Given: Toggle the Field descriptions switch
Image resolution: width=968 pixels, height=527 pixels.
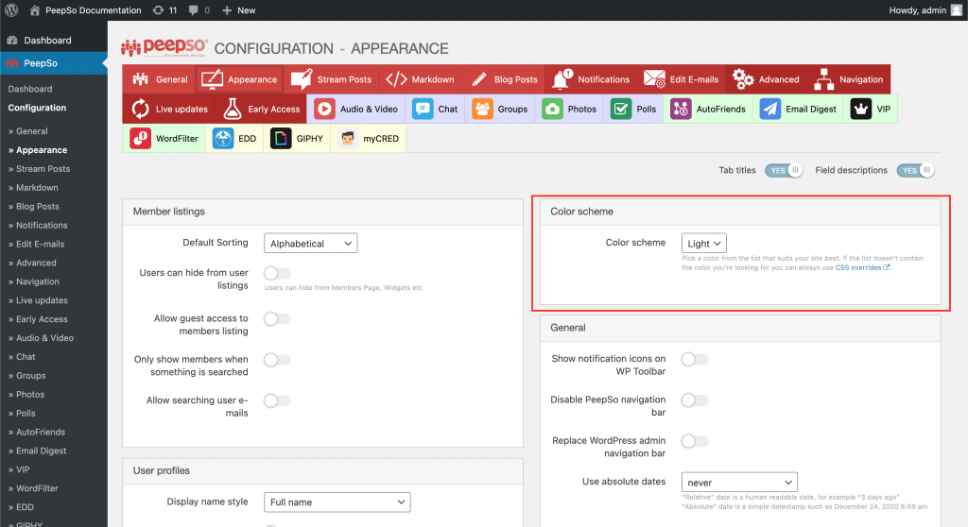Looking at the screenshot, I should coord(916,170).
